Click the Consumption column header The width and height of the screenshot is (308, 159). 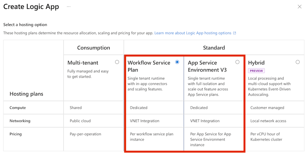click(94, 48)
